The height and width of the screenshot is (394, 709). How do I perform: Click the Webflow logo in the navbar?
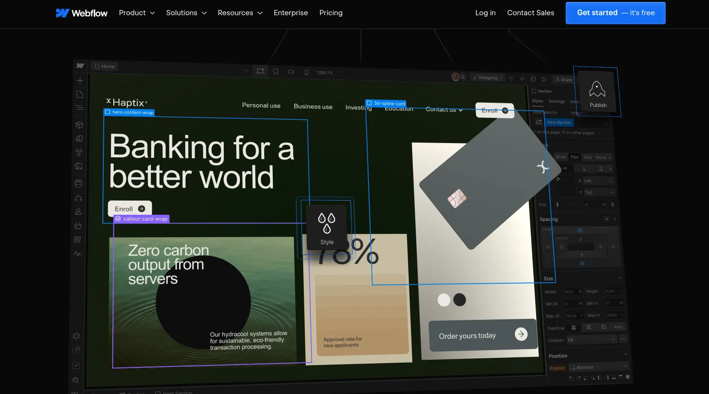click(82, 13)
